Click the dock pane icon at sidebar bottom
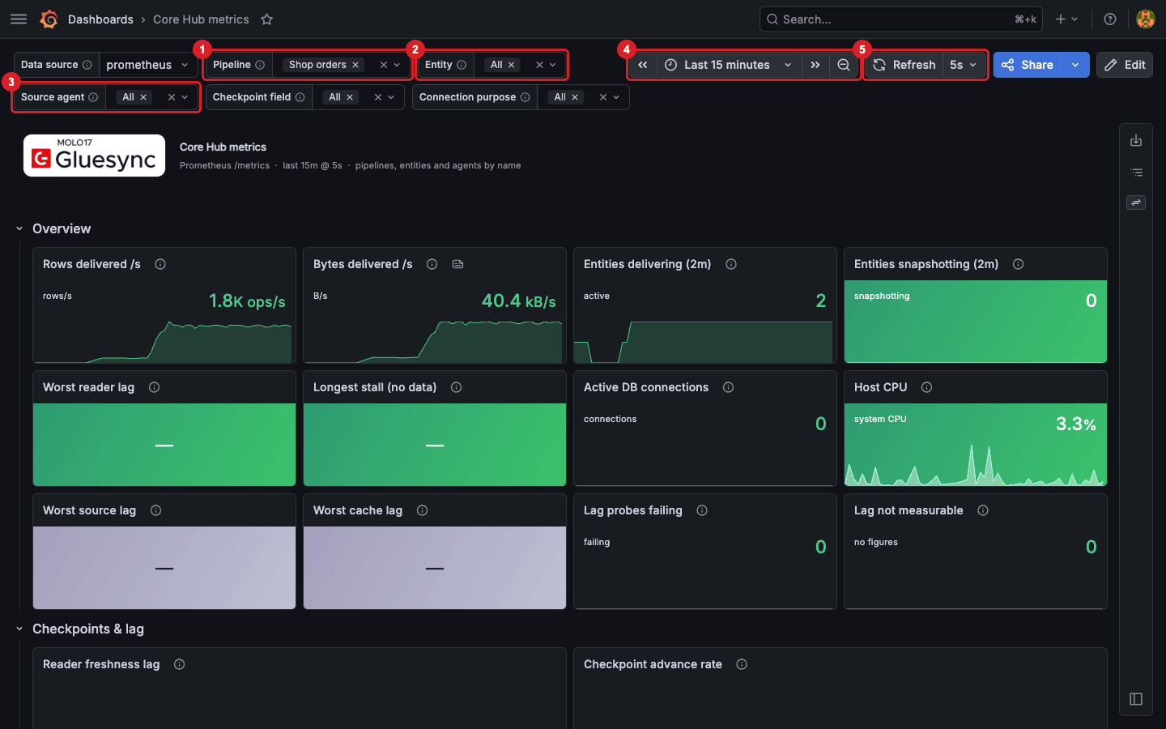1166x729 pixels. click(1136, 699)
